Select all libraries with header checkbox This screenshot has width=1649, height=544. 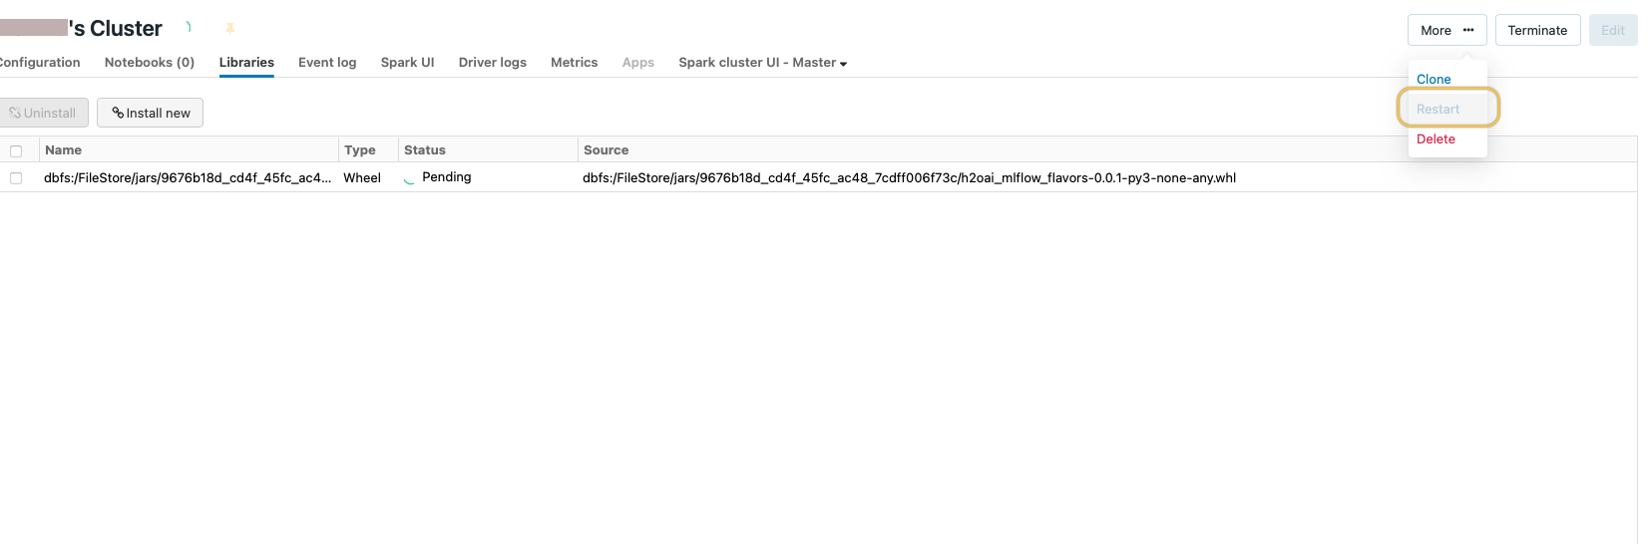tap(16, 151)
